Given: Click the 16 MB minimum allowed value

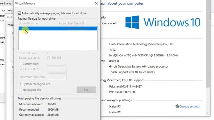Looking at the screenshot, I should click(x=51, y=104).
